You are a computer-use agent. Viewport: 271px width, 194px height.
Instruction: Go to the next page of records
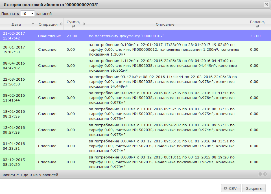(265, 174)
